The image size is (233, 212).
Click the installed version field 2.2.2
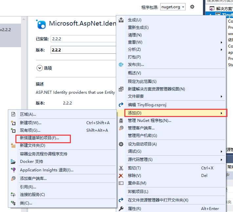[x=83, y=39]
